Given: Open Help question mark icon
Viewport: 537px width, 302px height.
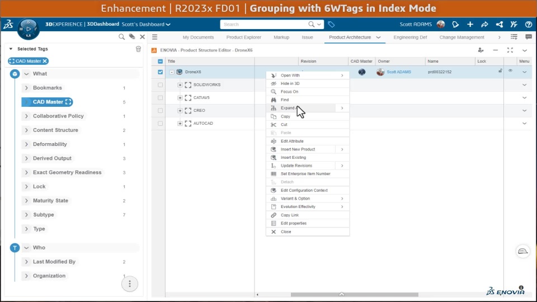Looking at the screenshot, I should click(529, 24).
